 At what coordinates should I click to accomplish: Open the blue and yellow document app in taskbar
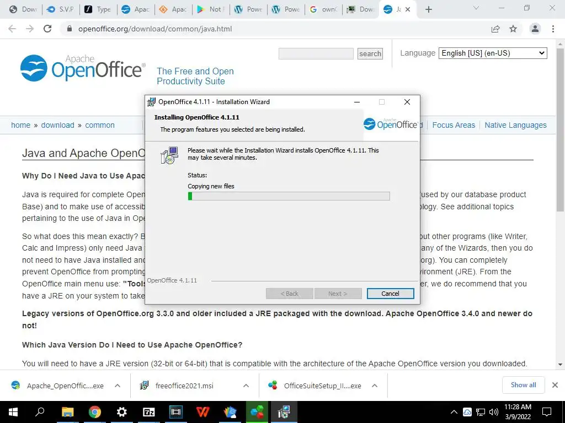coord(230,412)
